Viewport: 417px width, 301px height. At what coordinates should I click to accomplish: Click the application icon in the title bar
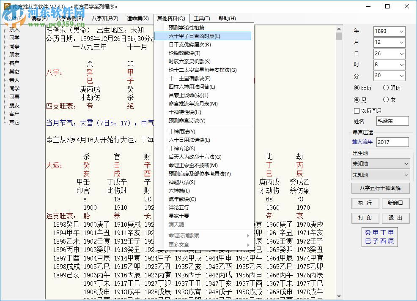[7, 6]
